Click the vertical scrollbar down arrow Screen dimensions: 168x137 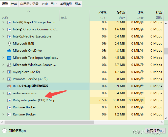tap(166, 118)
